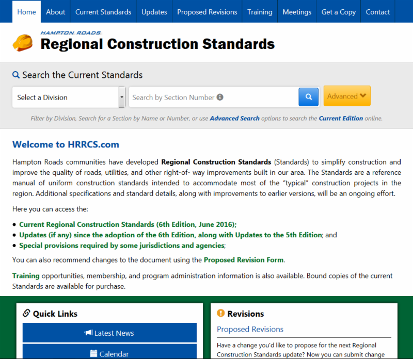The image size is (413, 359).
Task: Expand the Advanced search options
Action: (x=347, y=96)
